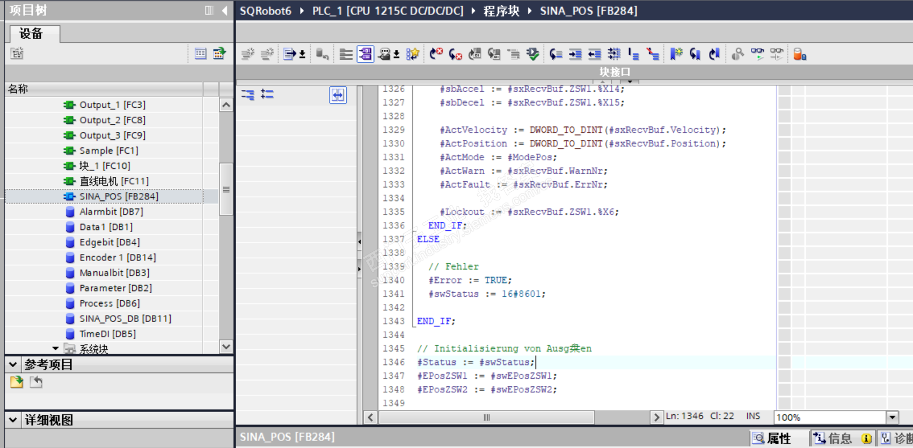This screenshot has height=448, width=913.
Task: Click the go to next error icon
Action: click(455, 54)
